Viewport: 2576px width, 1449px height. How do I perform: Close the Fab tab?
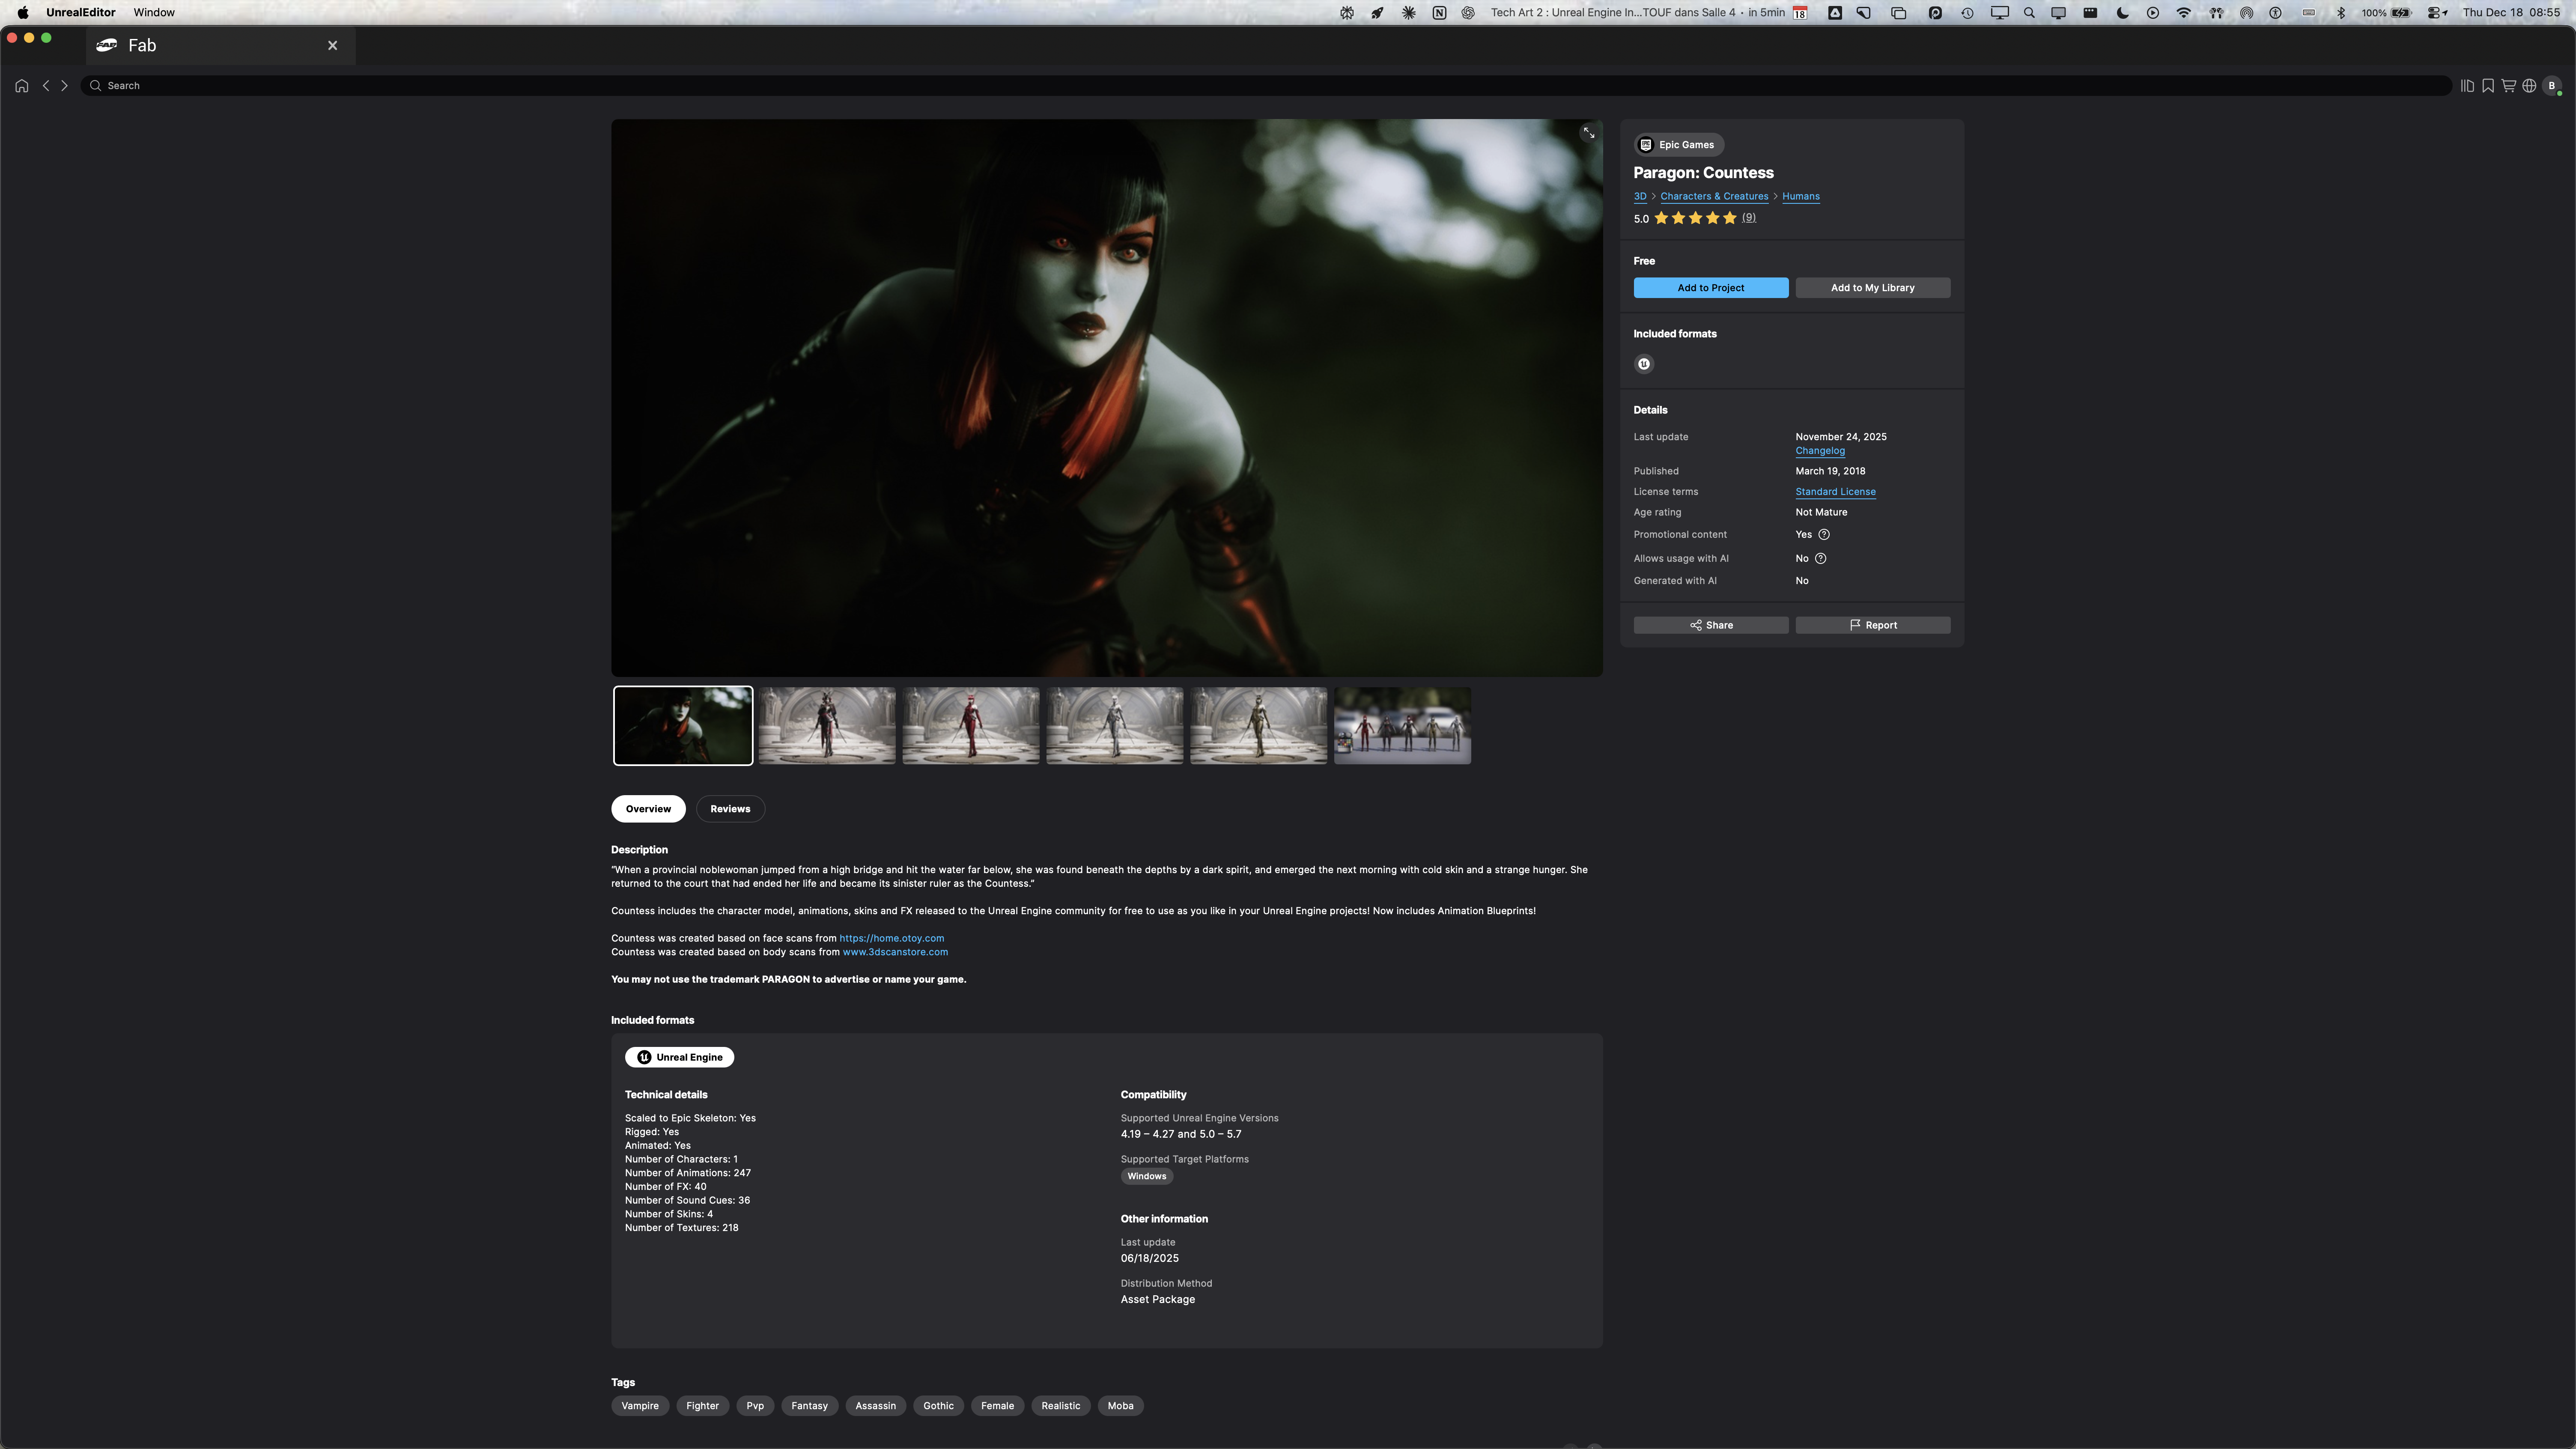click(333, 46)
